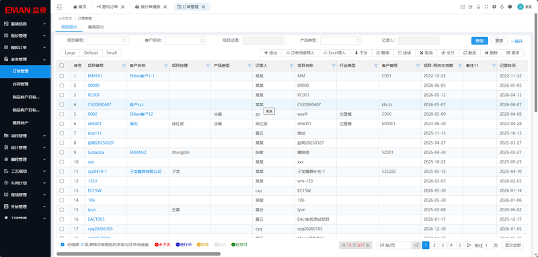Enter fullscreen with the expand arrows icon
Image resolution: width=538 pixels, height=257 pixels.
click(486, 7)
